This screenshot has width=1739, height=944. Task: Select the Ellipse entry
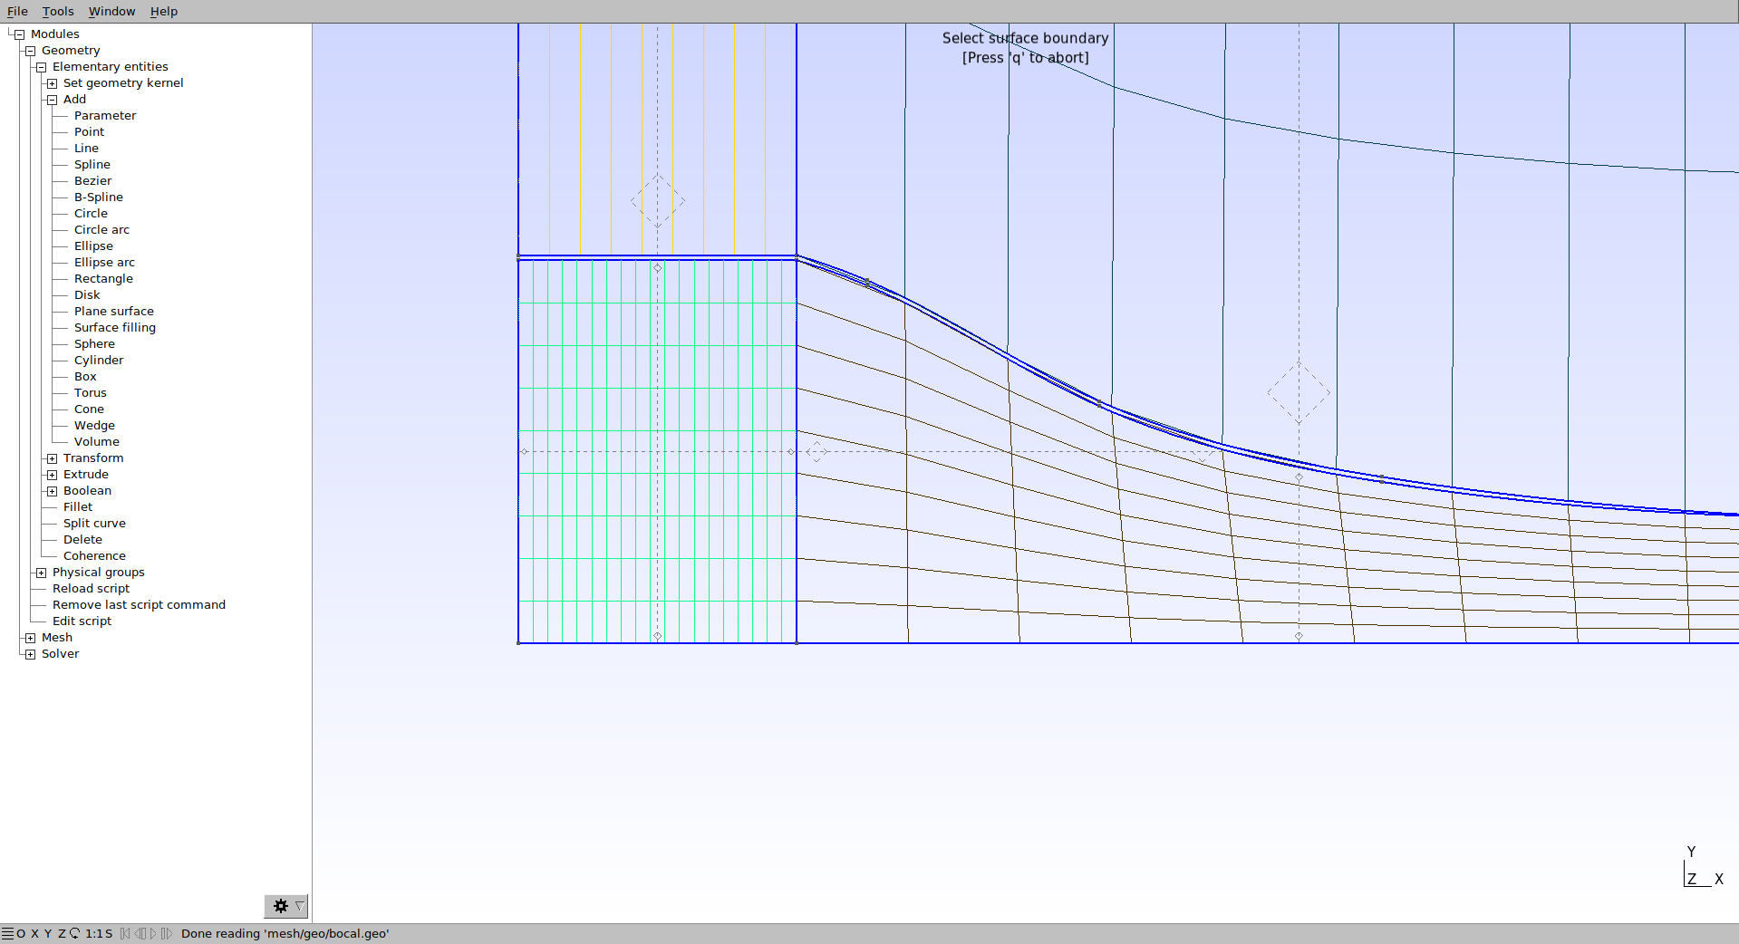click(x=93, y=246)
